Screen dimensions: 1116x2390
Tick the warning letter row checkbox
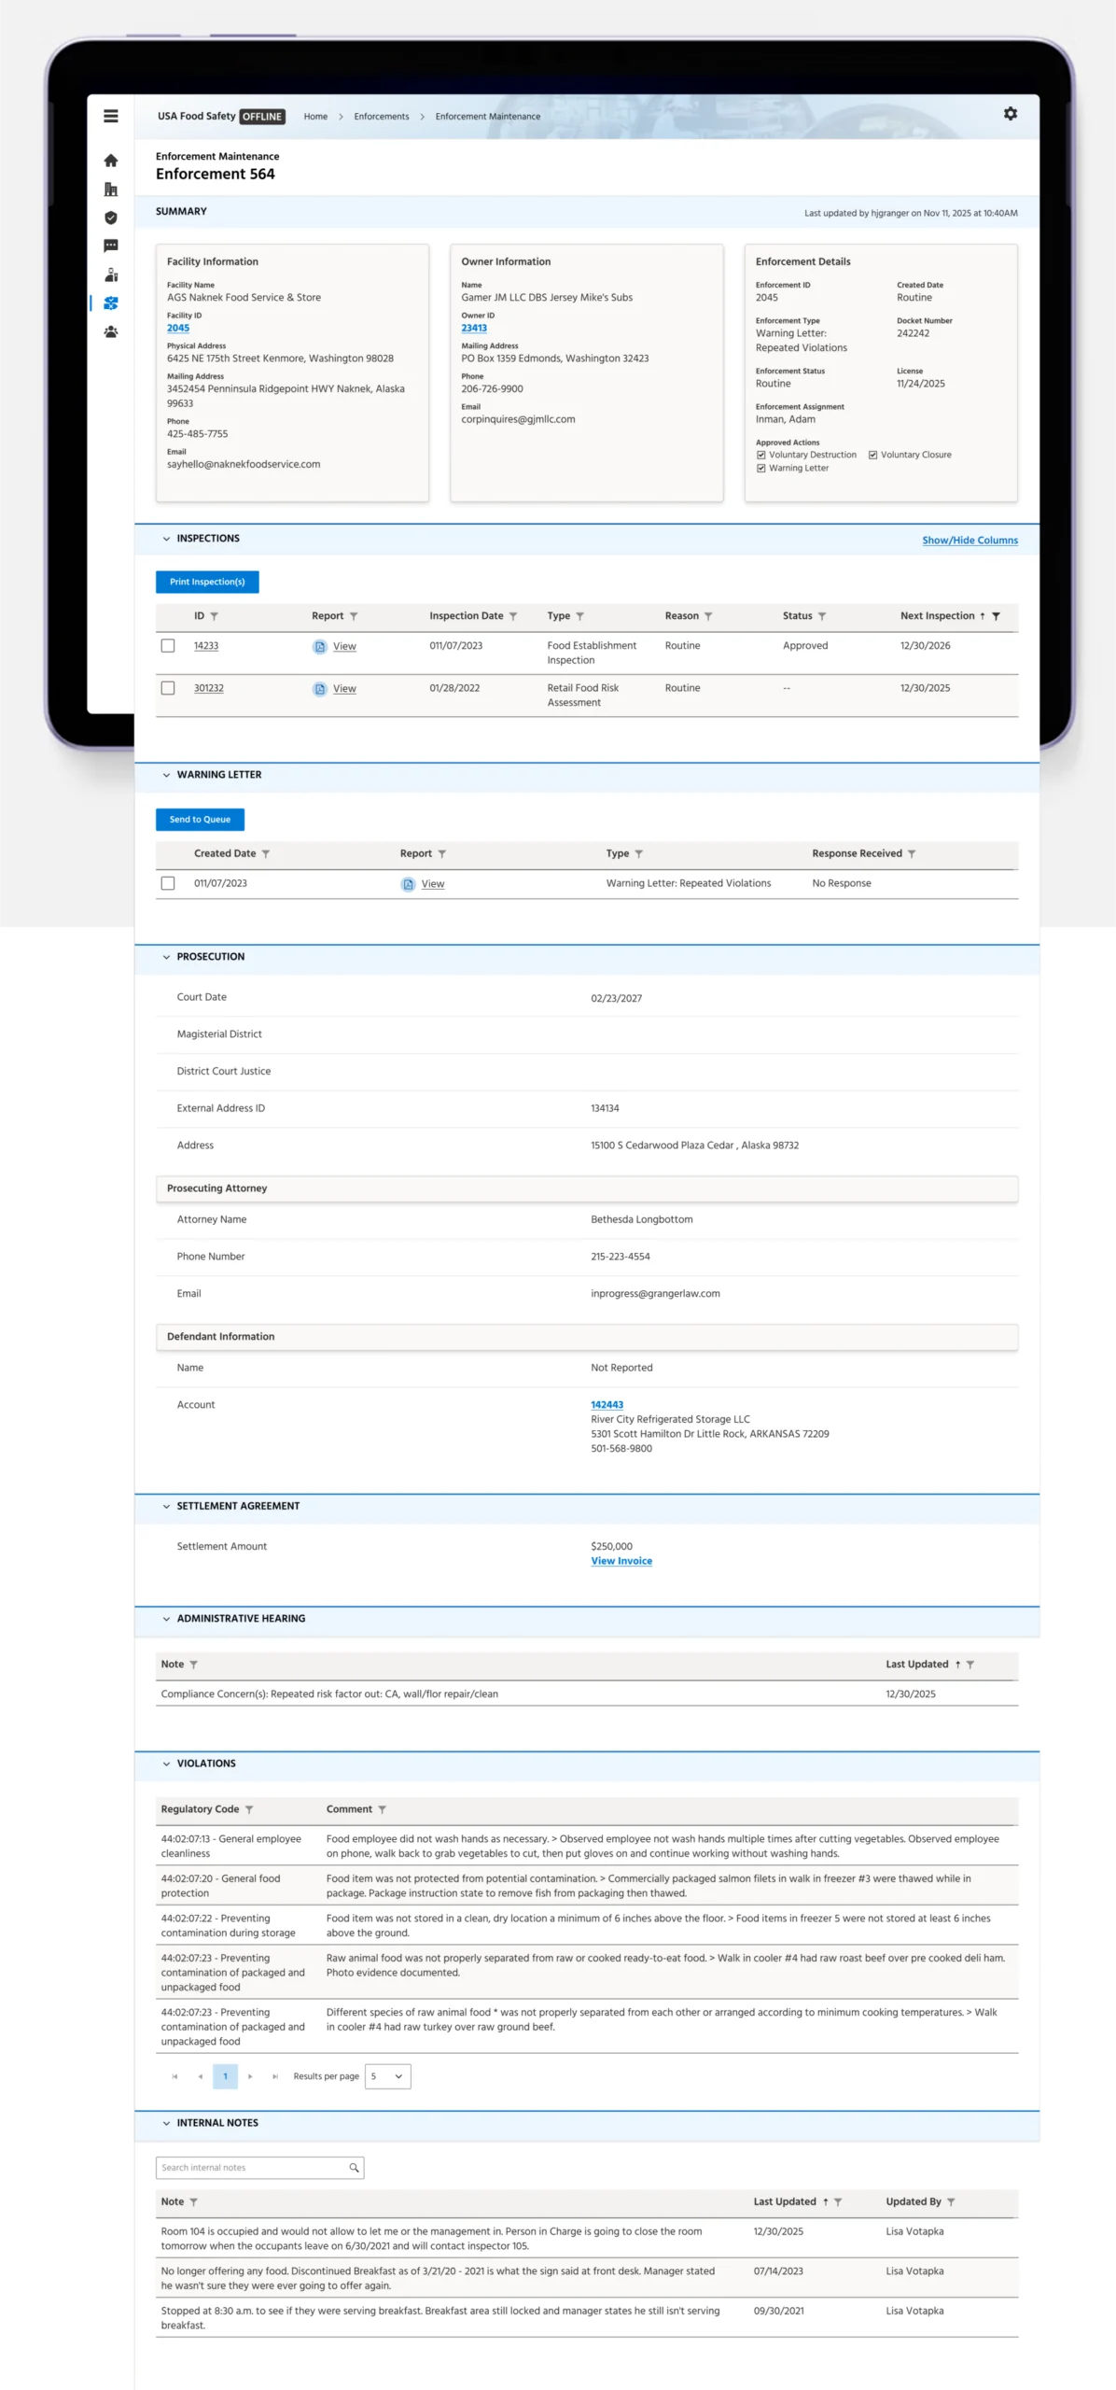pyautogui.click(x=168, y=883)
